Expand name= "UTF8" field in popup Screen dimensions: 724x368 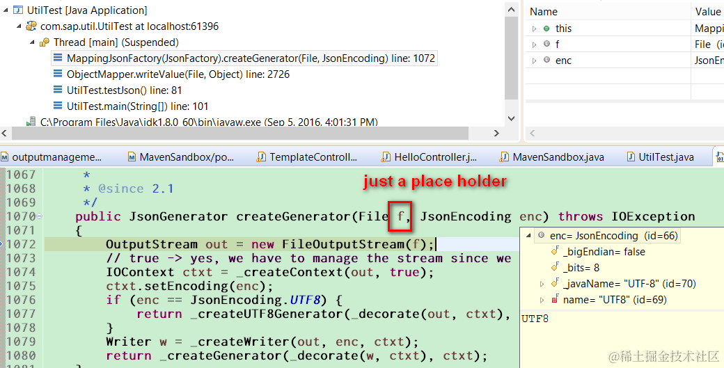coord(542,301)
